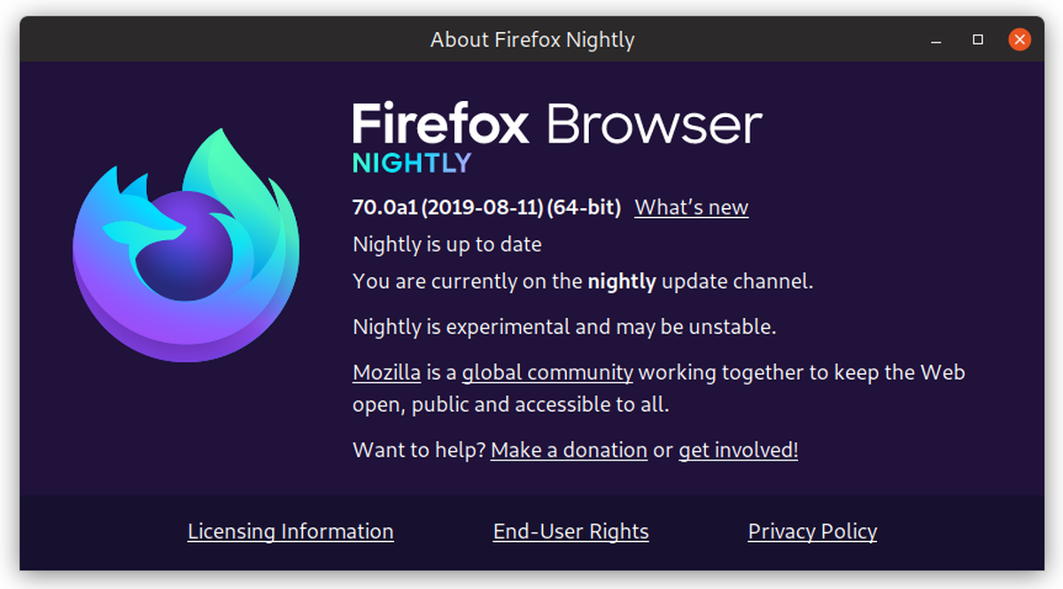Read the Privacy Policy
1063x589 pixels.
coord(812,531)
